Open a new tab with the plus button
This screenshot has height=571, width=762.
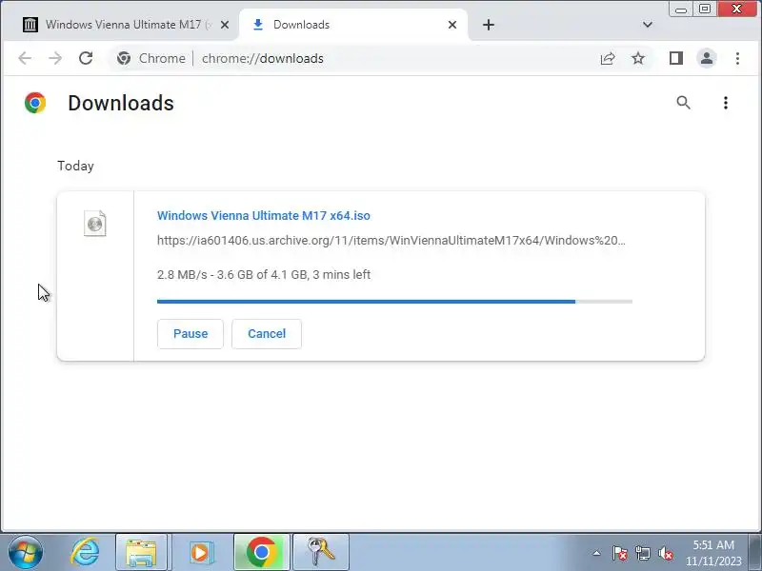(x=489, y=25)
